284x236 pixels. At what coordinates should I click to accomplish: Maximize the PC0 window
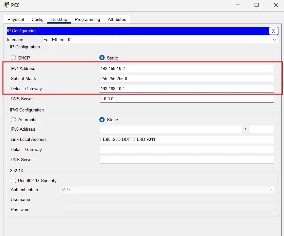(x=257, y=5)
